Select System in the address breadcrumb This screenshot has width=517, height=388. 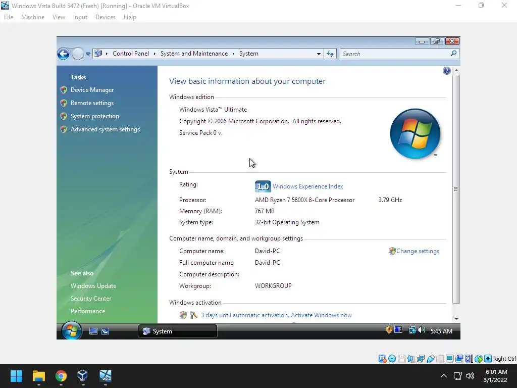coord(248,54)
